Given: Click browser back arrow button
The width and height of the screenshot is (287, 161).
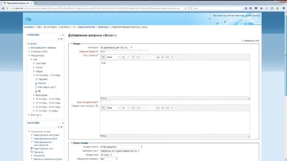Looking at the screenshot, I should (3, 8).
